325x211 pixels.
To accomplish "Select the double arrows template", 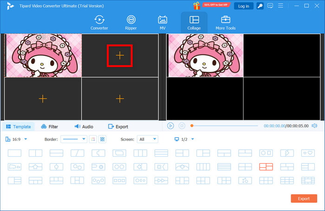I will coord(161,180).
